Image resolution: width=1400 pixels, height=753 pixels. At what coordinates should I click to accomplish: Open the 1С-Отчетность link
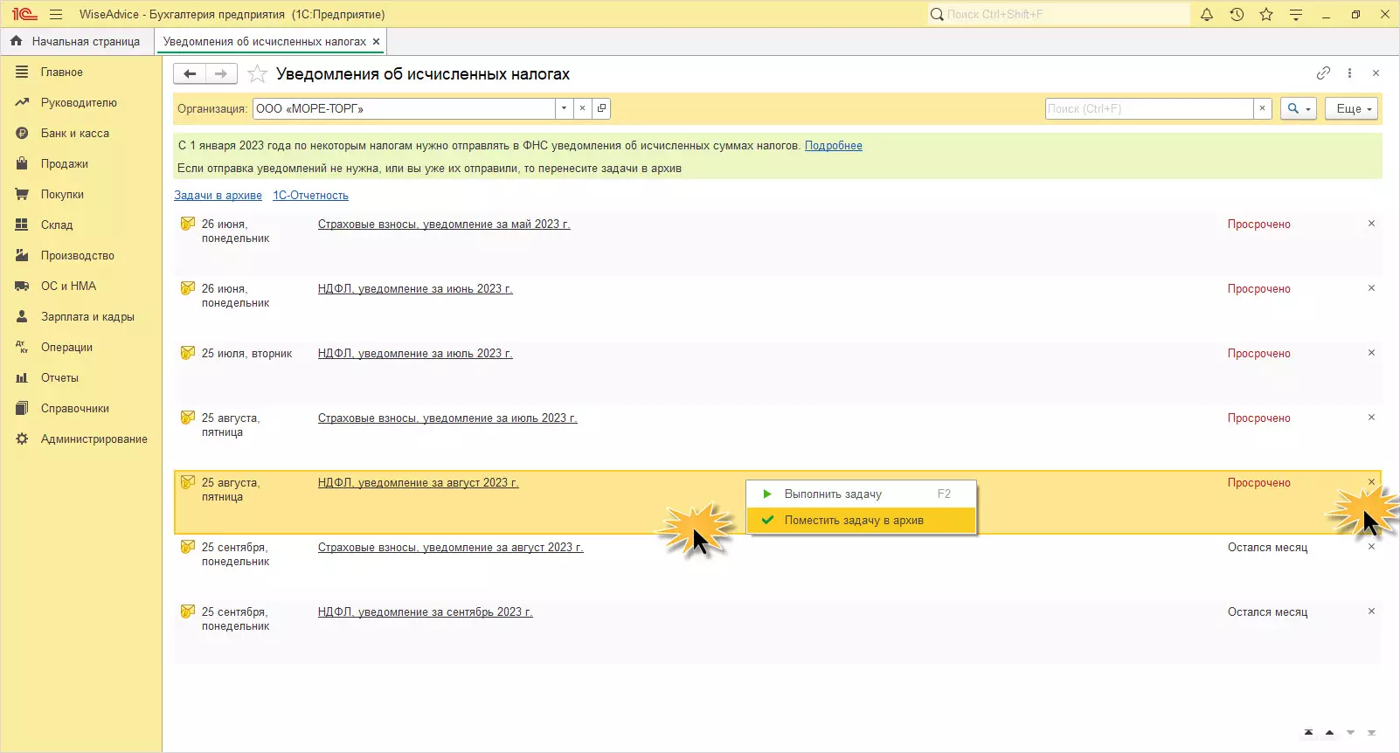click(x=310, y=196)
